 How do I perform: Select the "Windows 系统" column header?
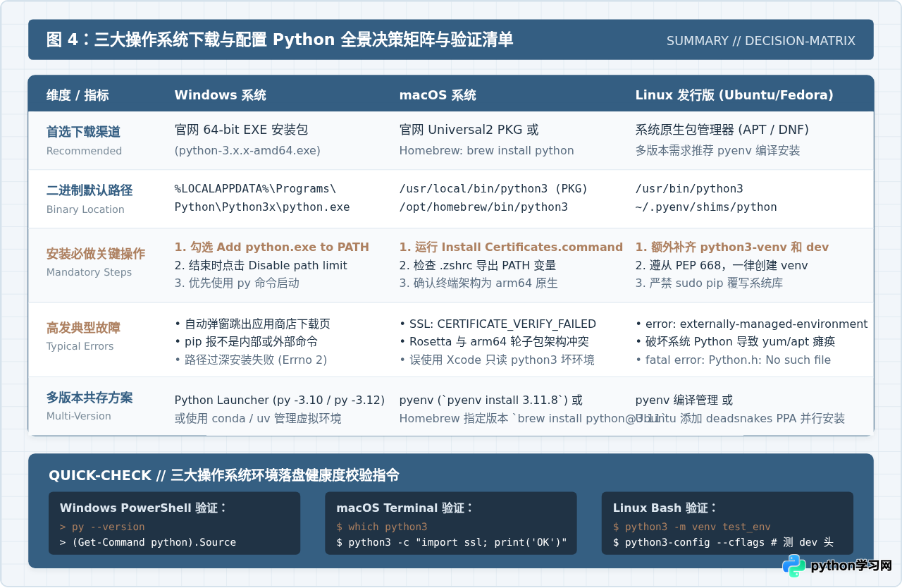[x=221, y=95]
